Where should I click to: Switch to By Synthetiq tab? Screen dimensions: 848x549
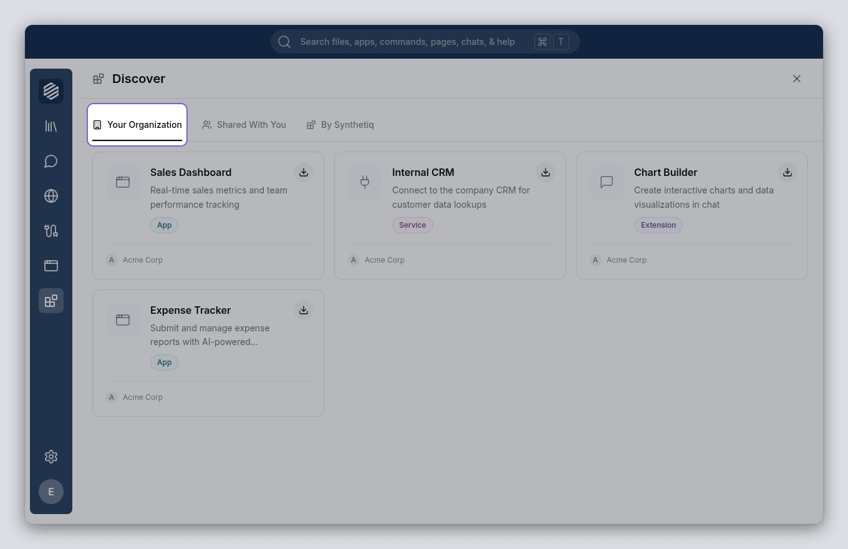pyautogui.click(x=340, y=125)
